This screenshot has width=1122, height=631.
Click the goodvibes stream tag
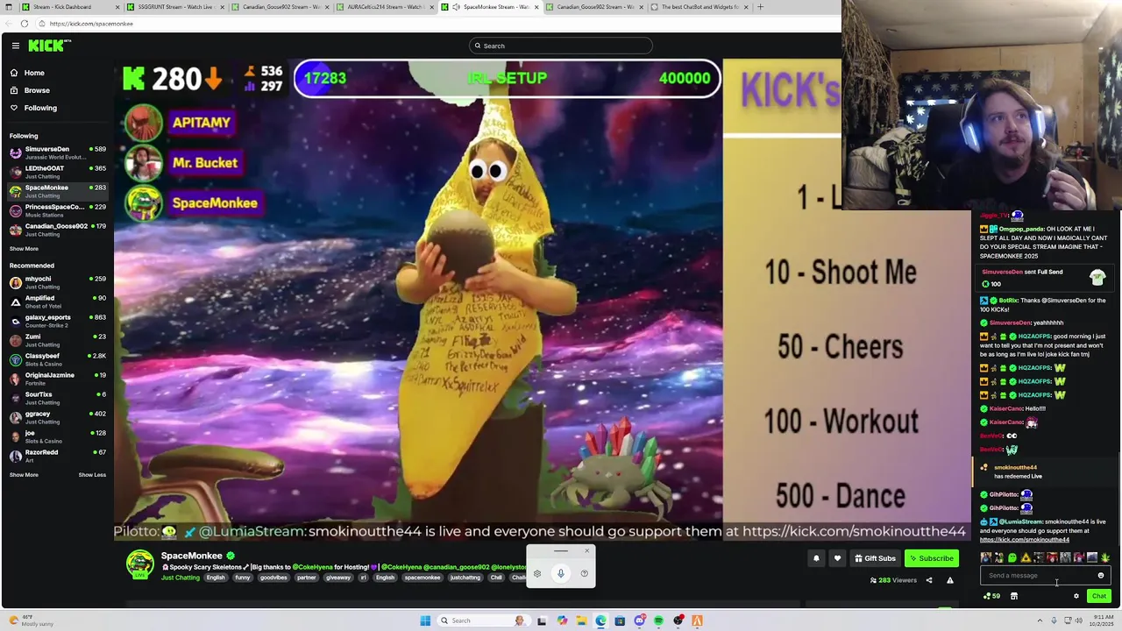(x=273, y=578)
